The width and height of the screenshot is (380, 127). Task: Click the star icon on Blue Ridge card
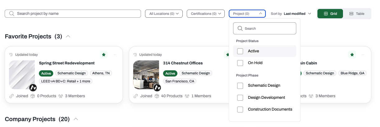pyautogui.click(x=352, y=55)
